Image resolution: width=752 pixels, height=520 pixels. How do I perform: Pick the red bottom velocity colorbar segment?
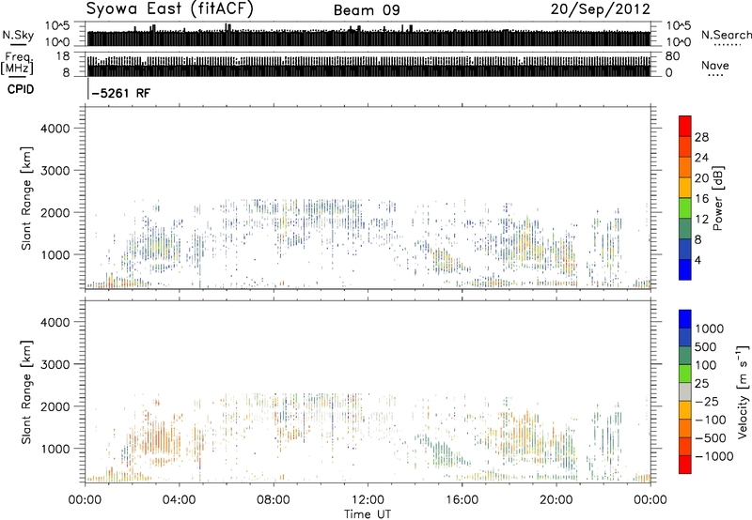click(x=685, y=465)
